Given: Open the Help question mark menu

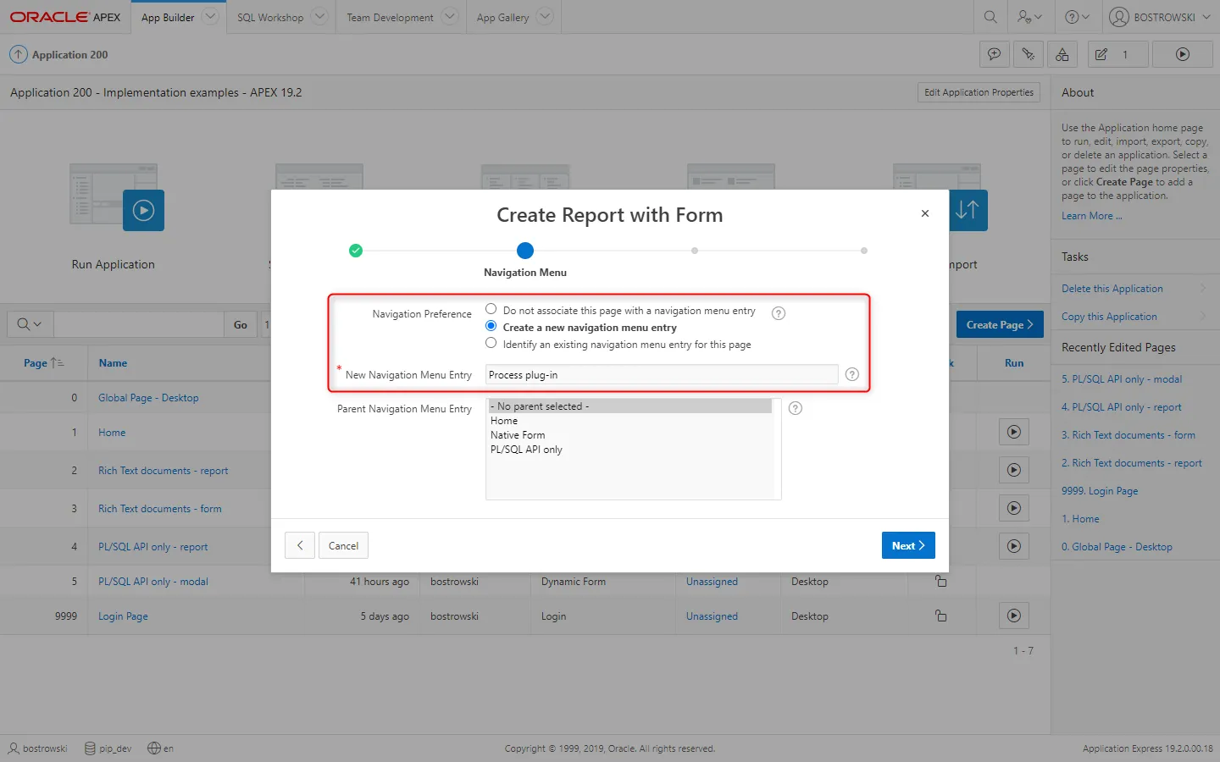Looking at the screenshot, I should tap(1077, 17).
